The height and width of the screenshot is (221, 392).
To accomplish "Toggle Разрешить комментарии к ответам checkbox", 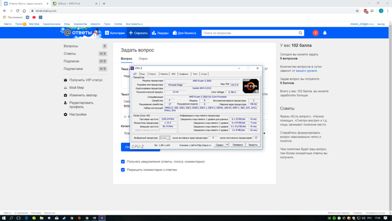I will click(x=123, y=169).
